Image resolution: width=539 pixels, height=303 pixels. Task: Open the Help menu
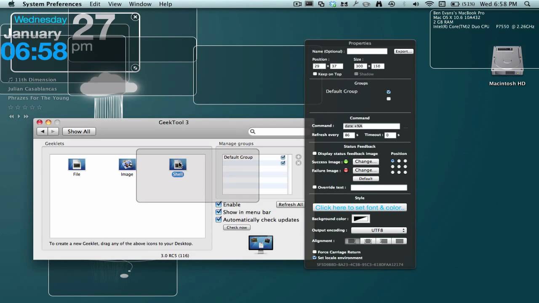point(165,4)
